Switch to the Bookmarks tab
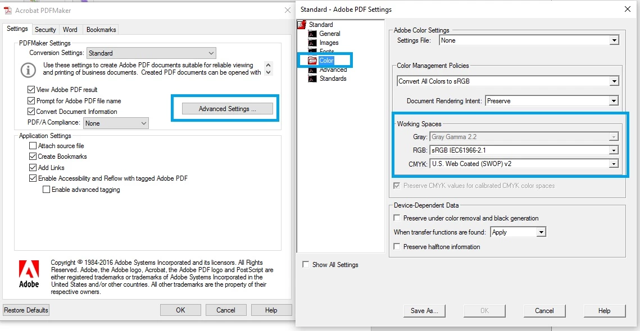Viewport: 640px width, 331px height. click(x=101, y=30)
